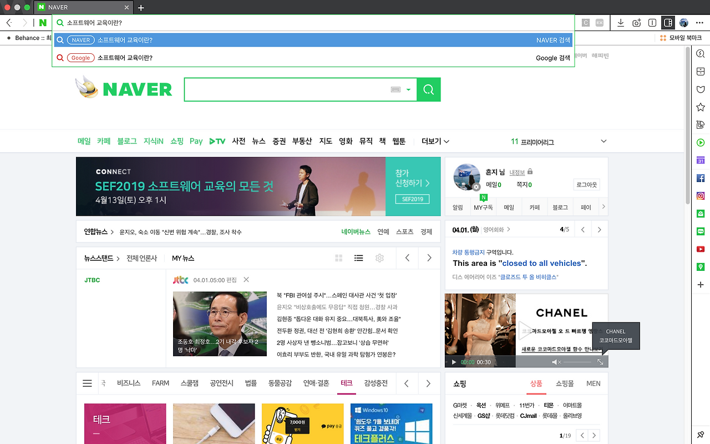Expand the 더보기 navigation dropdown
This screenshot has width=710, height=444.
[x=435, y=141]
